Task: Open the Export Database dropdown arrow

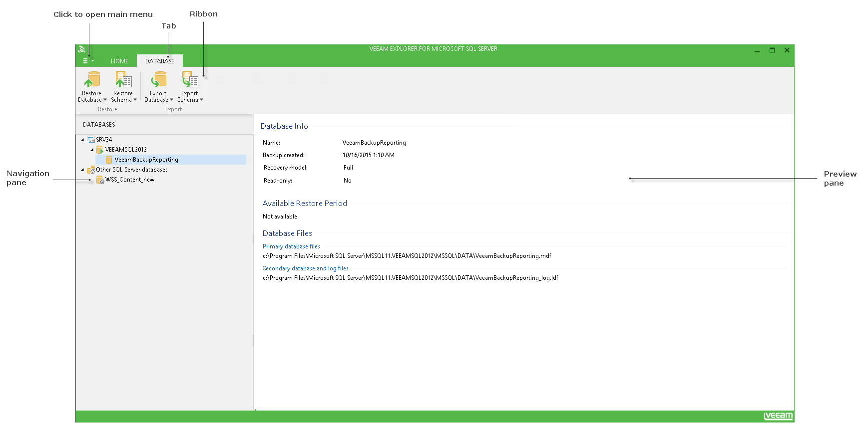Action: click(171, 100)
